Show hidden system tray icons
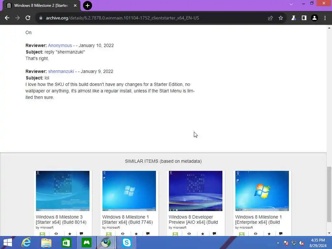Image resolution: width=332 pixels, height=249 pixels. (278, 243)
